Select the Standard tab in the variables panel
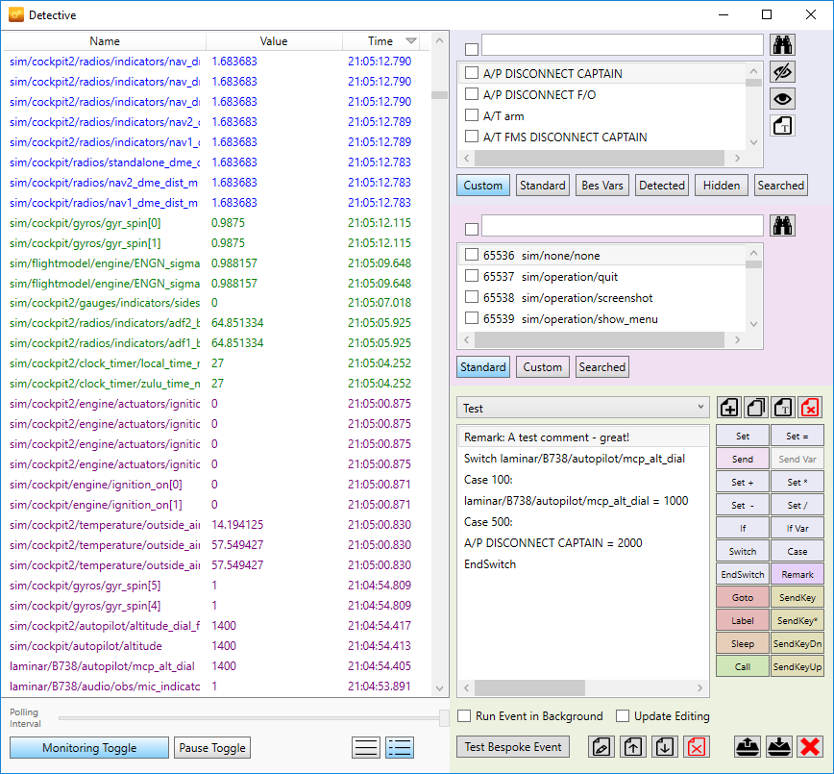Viewport: 834px width, 774px height. [x=543, y=186]
